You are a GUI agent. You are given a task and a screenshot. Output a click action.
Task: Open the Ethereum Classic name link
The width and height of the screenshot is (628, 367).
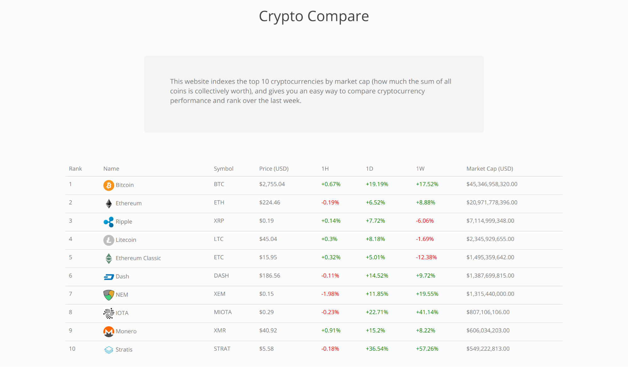click(138, 258)
